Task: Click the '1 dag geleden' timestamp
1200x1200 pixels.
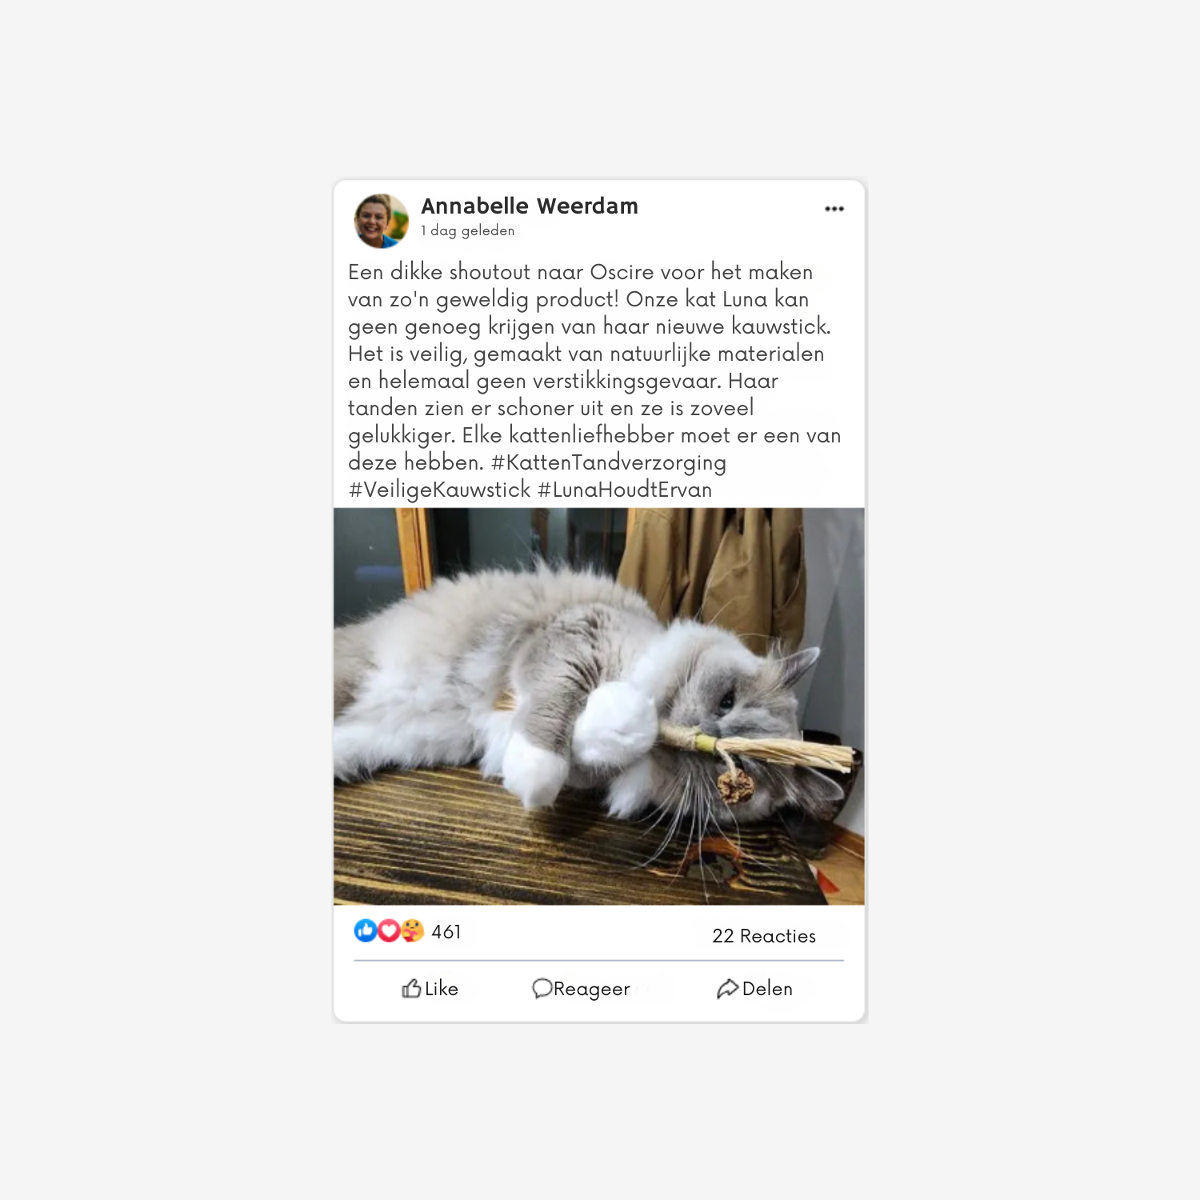Action: (468, 230)
